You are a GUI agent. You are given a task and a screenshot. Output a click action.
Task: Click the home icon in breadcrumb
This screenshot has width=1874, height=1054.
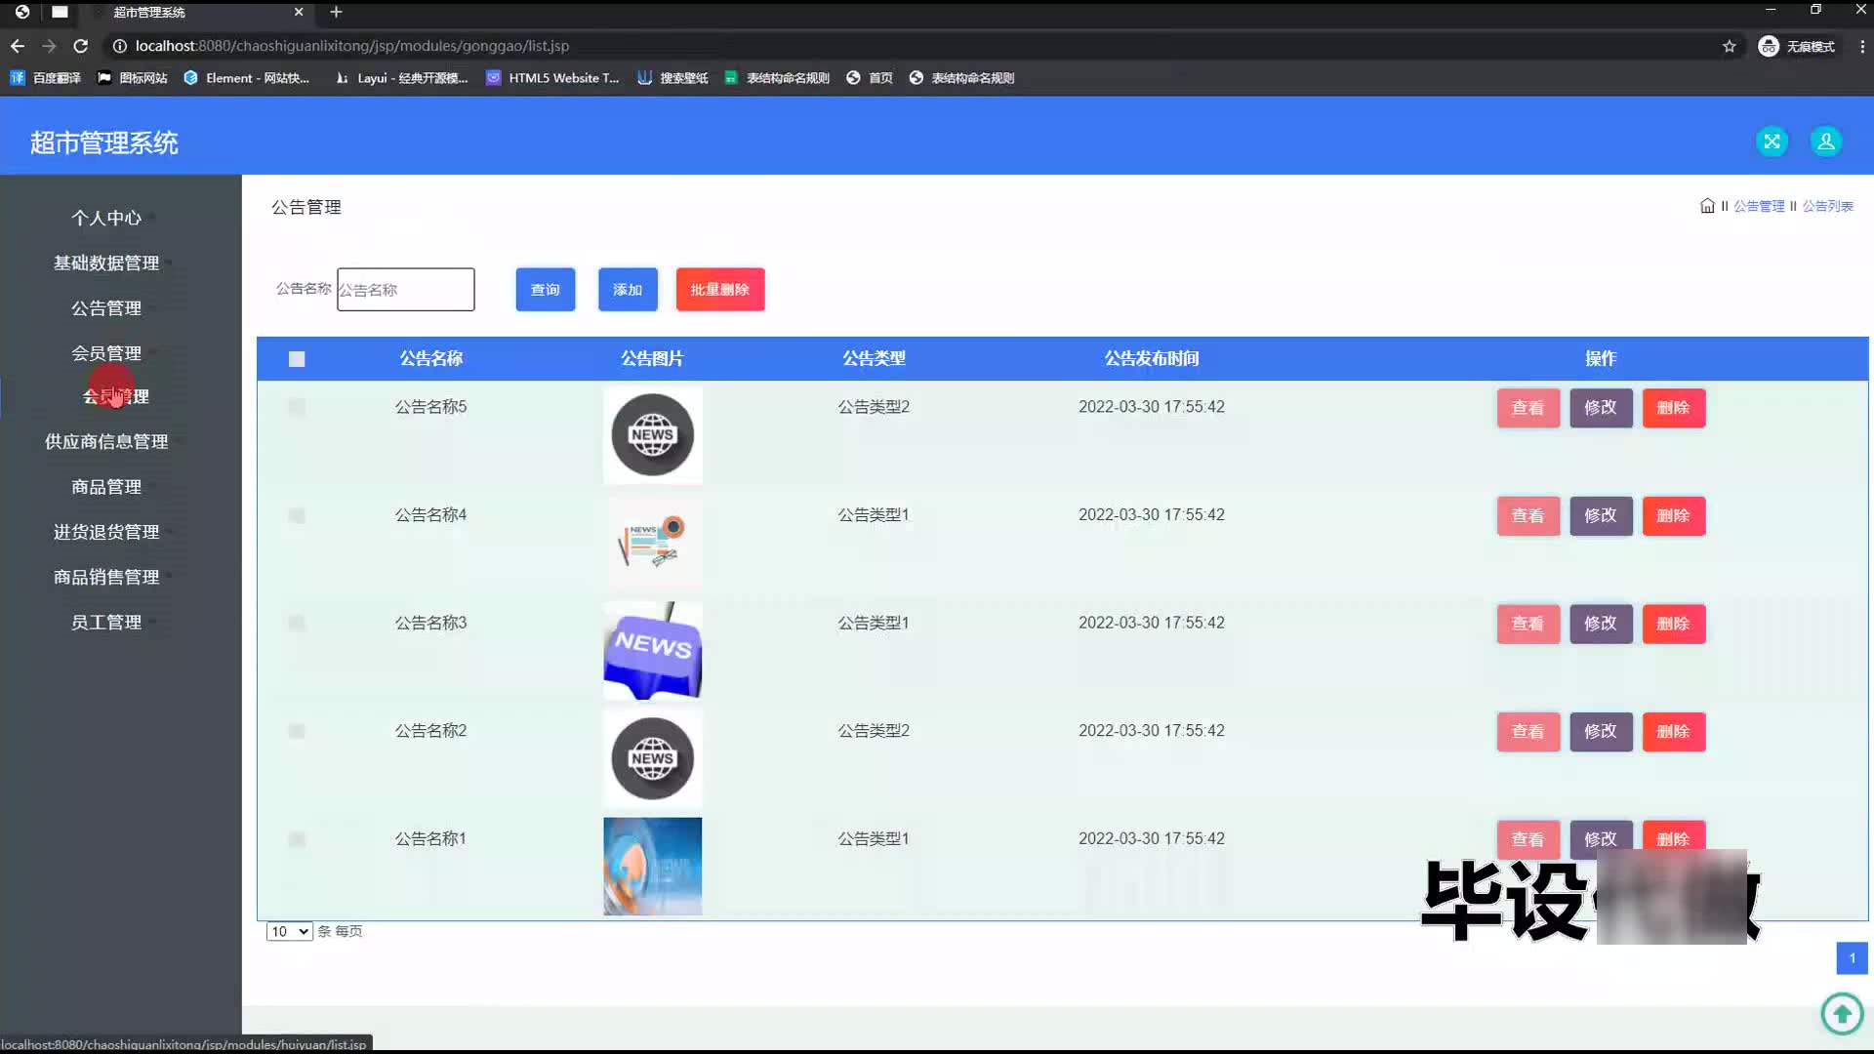(1707, 206)
